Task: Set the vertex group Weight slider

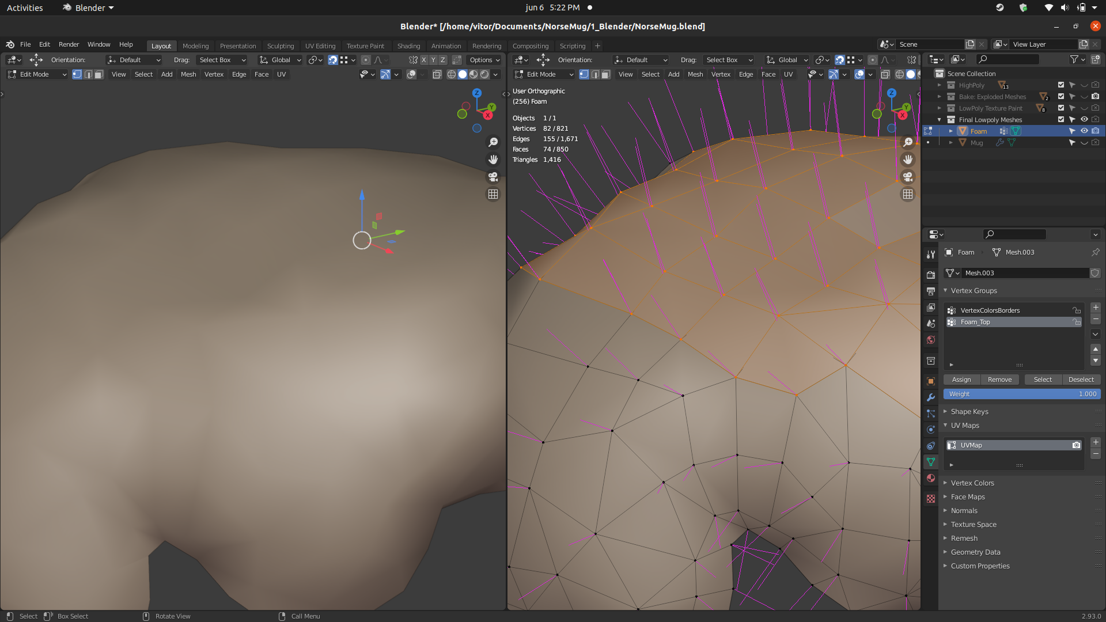Action: click(1022, 394)
